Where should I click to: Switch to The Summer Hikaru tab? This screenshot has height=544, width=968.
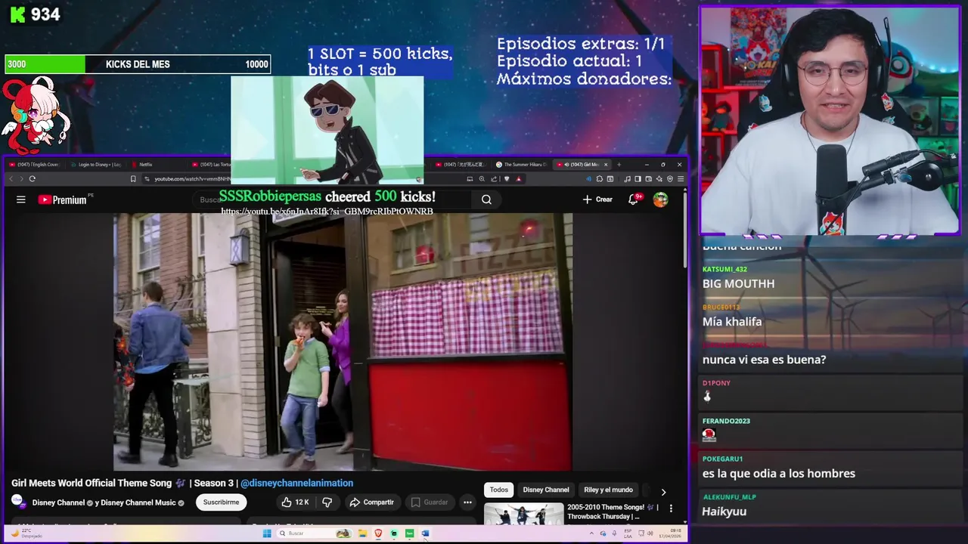tap(522, 164)
